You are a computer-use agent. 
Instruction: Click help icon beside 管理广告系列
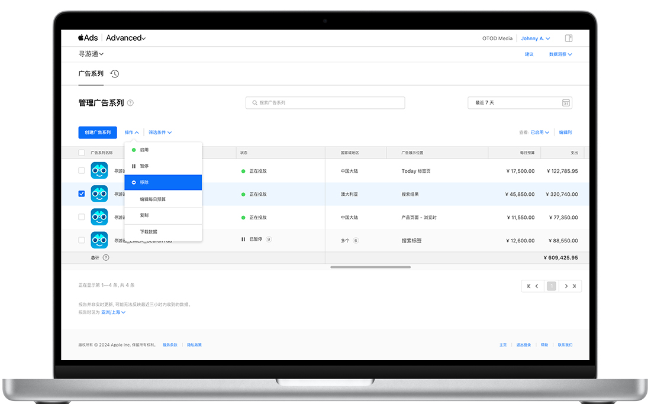130,103
